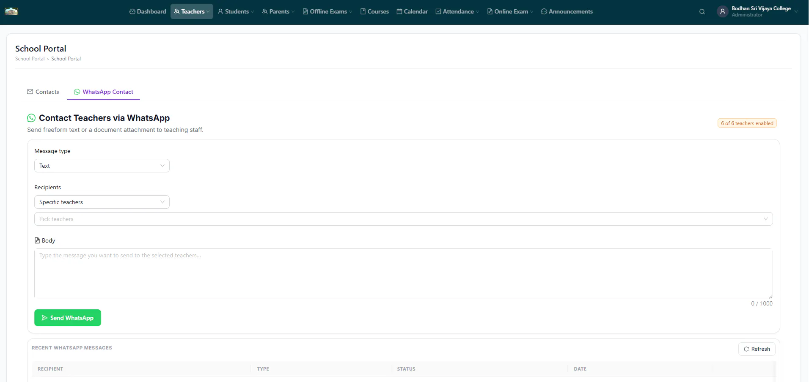
Task: Open the Online Exam menu
Action: (x=510, y=11)
